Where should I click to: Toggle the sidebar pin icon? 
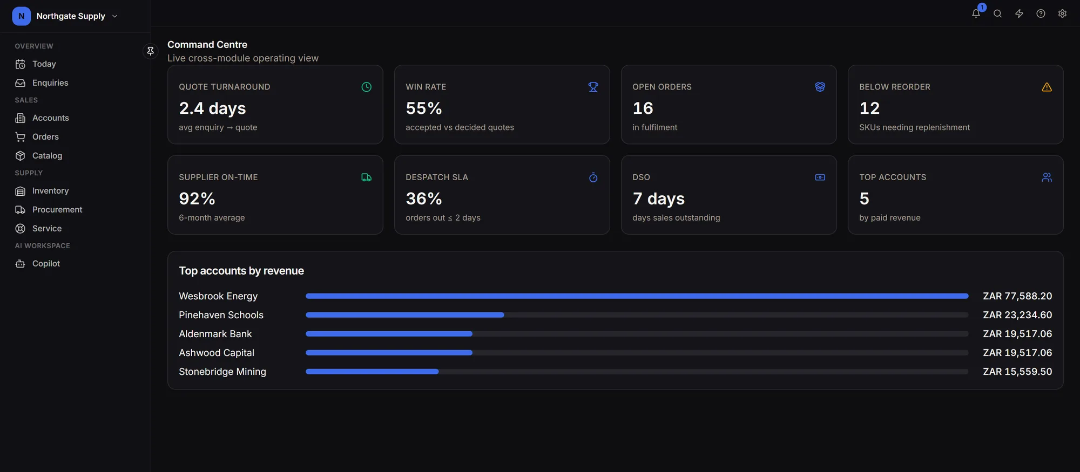(151, 51)
